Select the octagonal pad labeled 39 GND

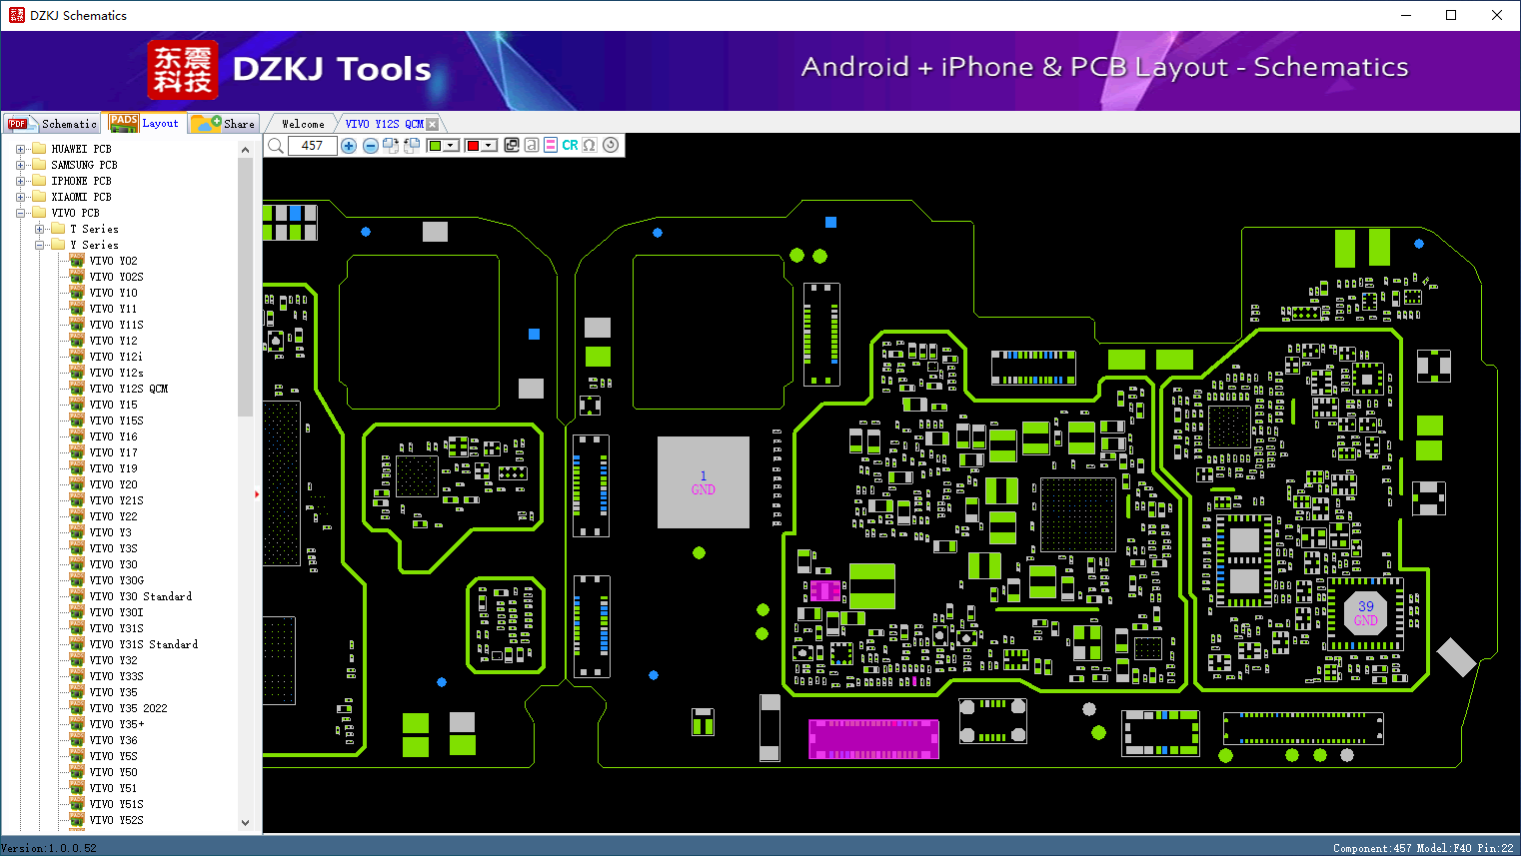click(1366, 613)
